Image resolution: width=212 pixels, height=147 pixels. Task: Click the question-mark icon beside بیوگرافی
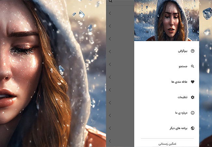click(x=192, y=51)
